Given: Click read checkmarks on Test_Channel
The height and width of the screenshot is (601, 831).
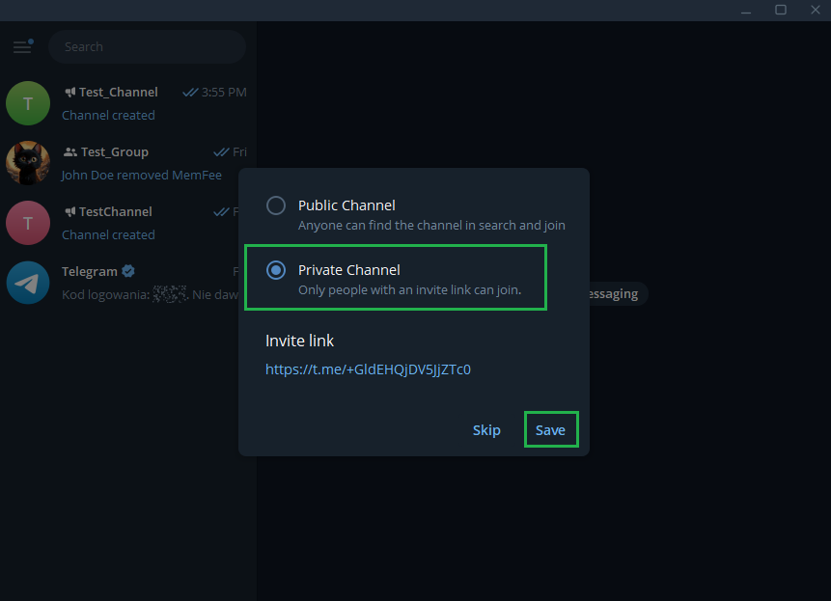Looking at the screenshot, I should [190, 93].
